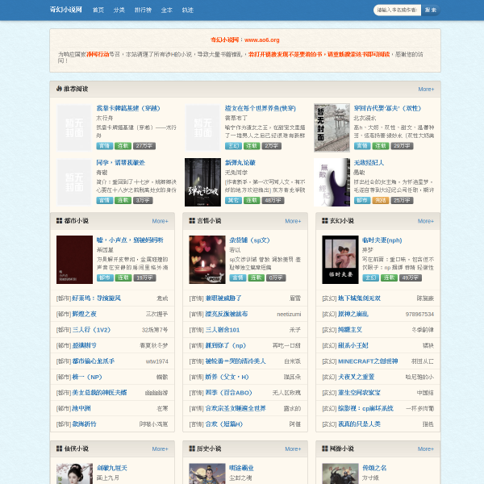The height and width of the screenshot is (484, 484).
Task: Open 池中洲 in the 都市 list
Action: tap(81, 408)
